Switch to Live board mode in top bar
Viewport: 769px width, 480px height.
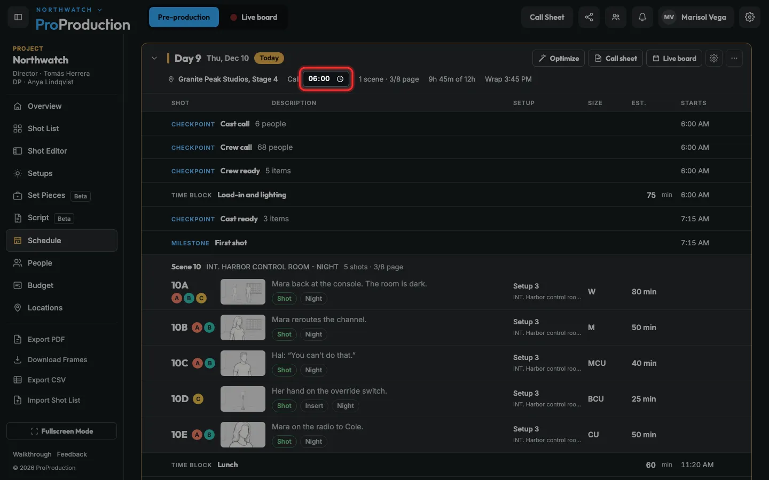tap(254, 17)
